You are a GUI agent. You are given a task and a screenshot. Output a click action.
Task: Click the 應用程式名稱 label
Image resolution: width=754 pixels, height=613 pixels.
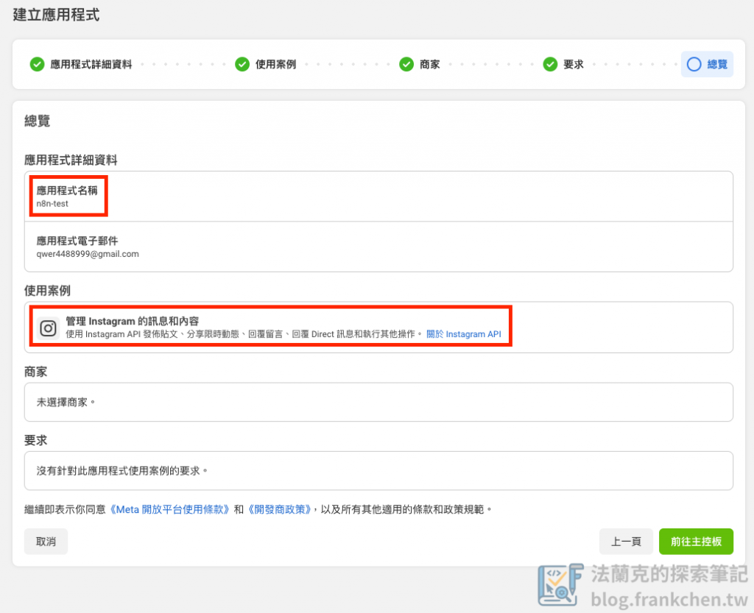[x=67, y=191]
